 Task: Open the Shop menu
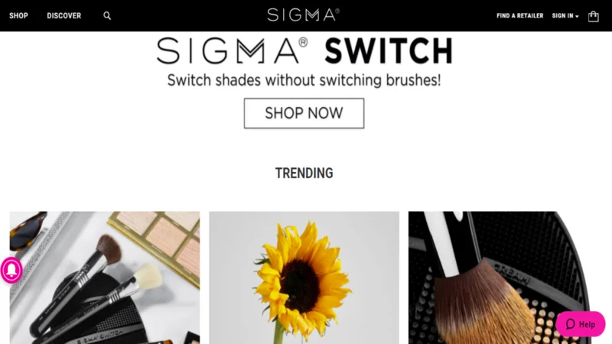point(18,16)
